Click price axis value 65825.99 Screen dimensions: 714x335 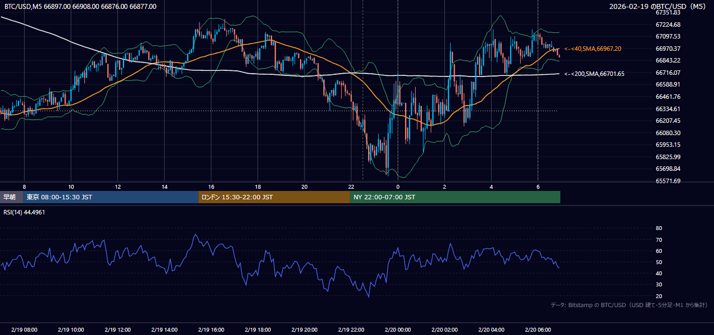click(668, 157)
